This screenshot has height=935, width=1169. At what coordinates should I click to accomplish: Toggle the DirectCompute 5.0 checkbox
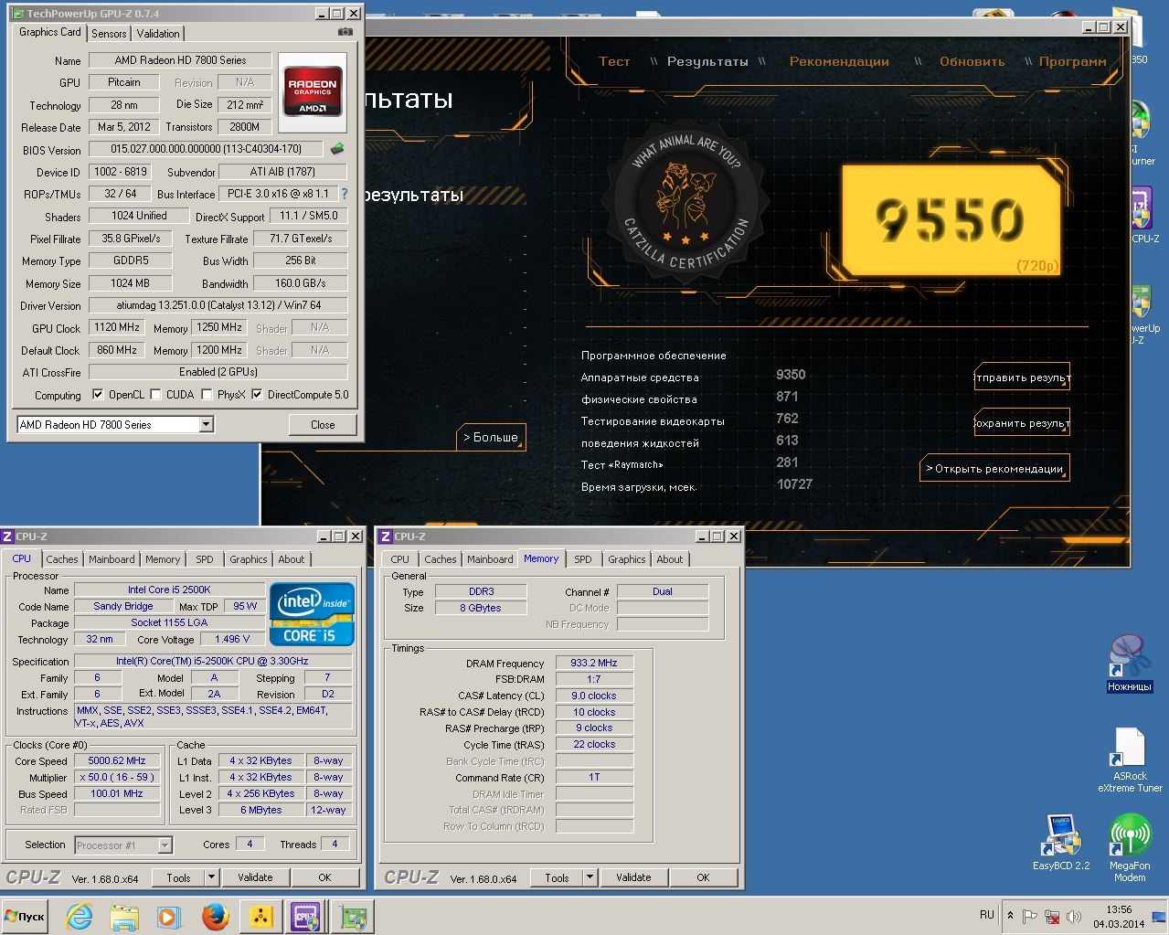[257, 395]
